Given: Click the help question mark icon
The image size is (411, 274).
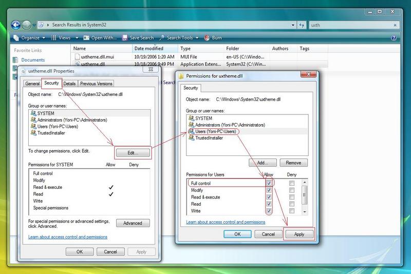Looking at the screenshot, I should click(x=394, y=37).
